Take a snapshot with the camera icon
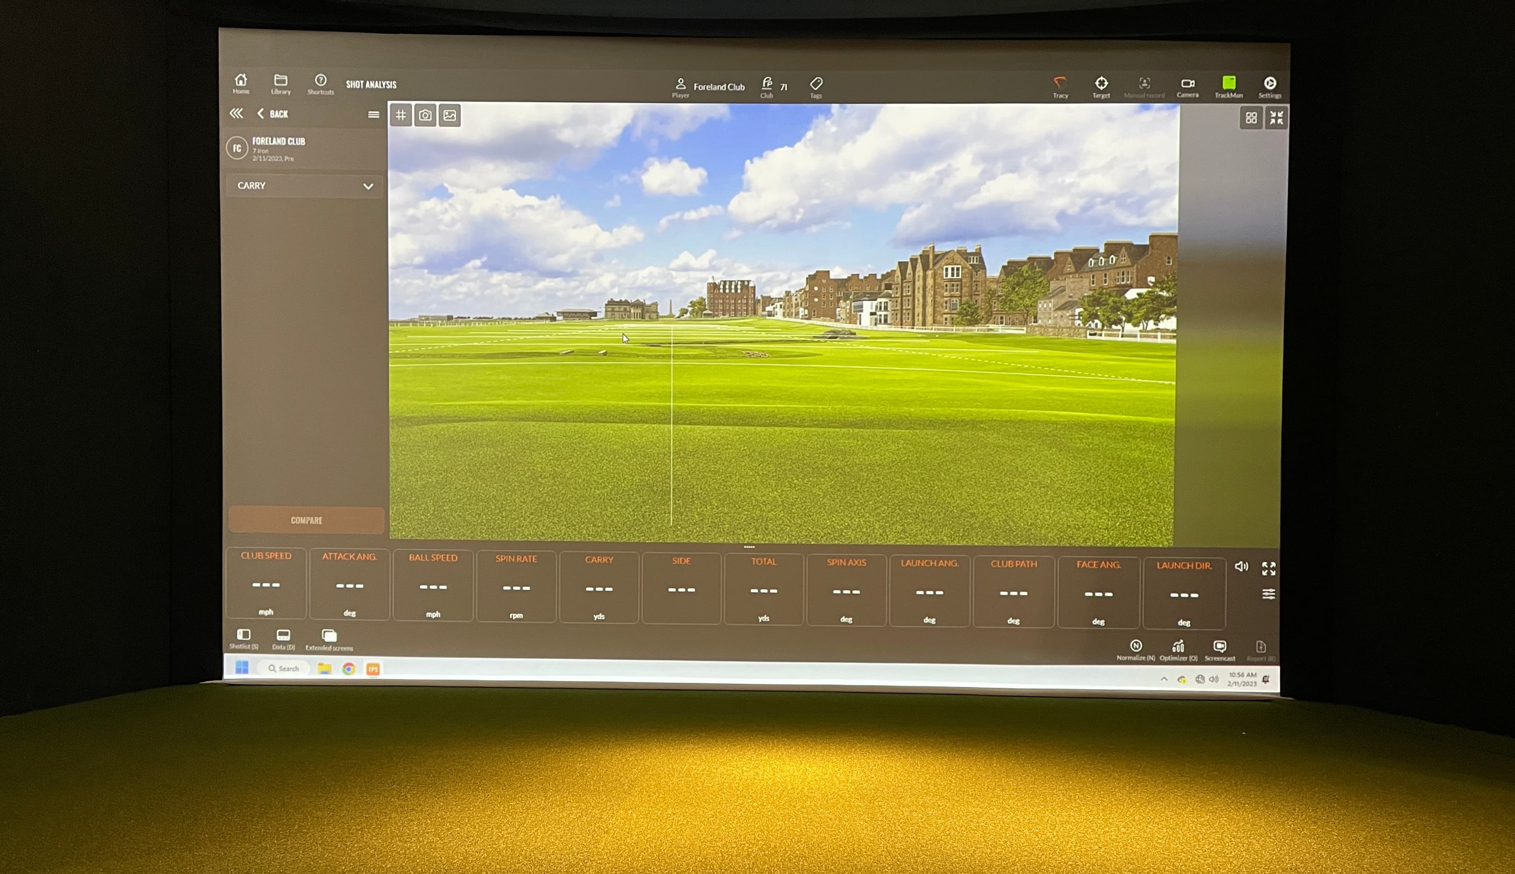1515x874 pixels. coord(425,115)
